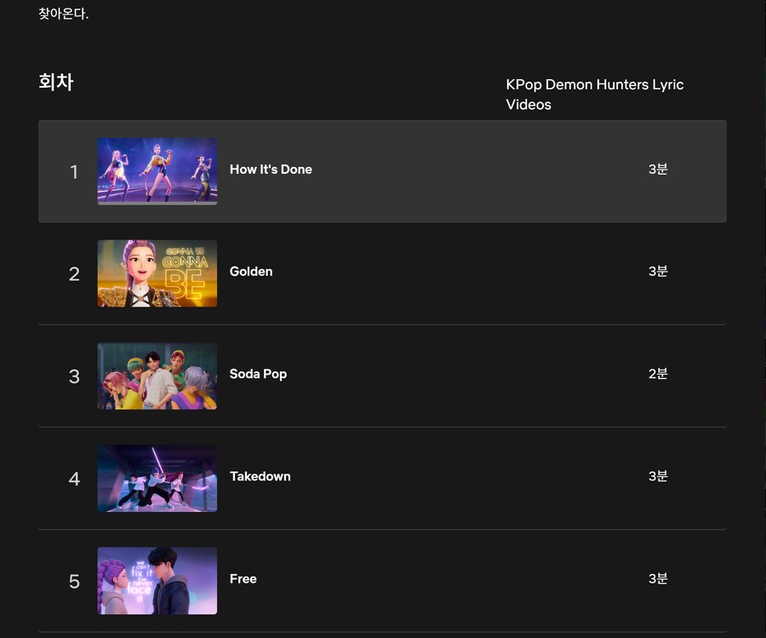Choose episode number 4 in the list

click(74, 479)
